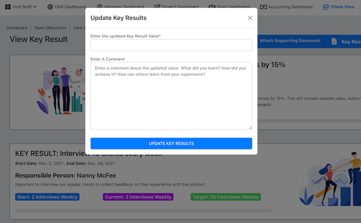Screen dimensions: 361x223
Task: Click the key result progress bar
Action: pos(143,211)
